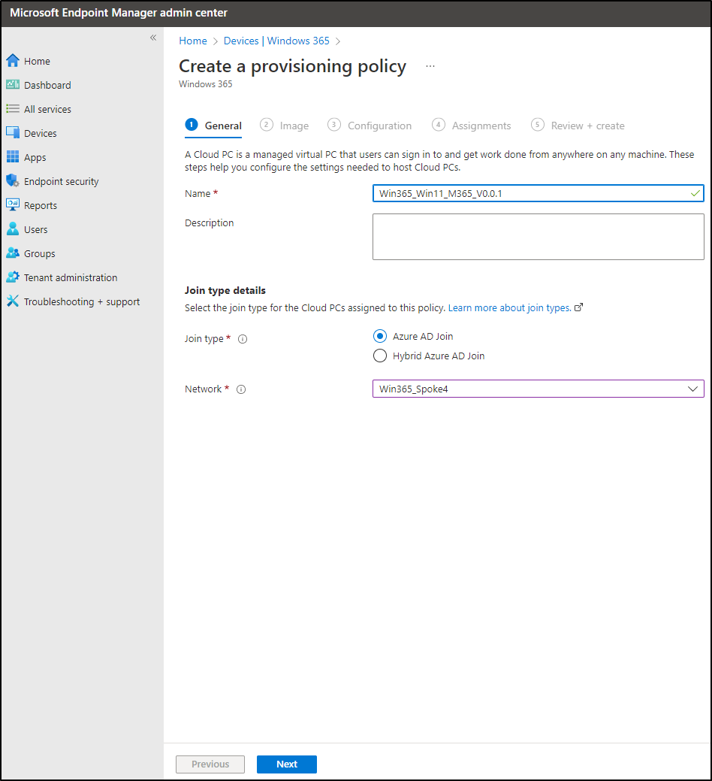
Task: Open Endpoint security shield icon
Action: [13, 181]
